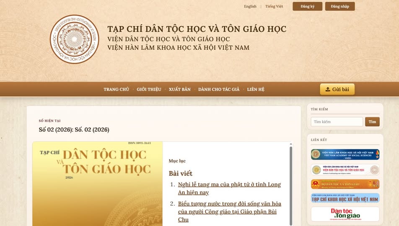Click the Bài viết section heading
This screenshot has width=399, height=226.
[180, 173]
